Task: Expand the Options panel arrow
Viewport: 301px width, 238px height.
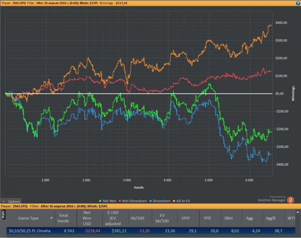Action: pos(3,201)
